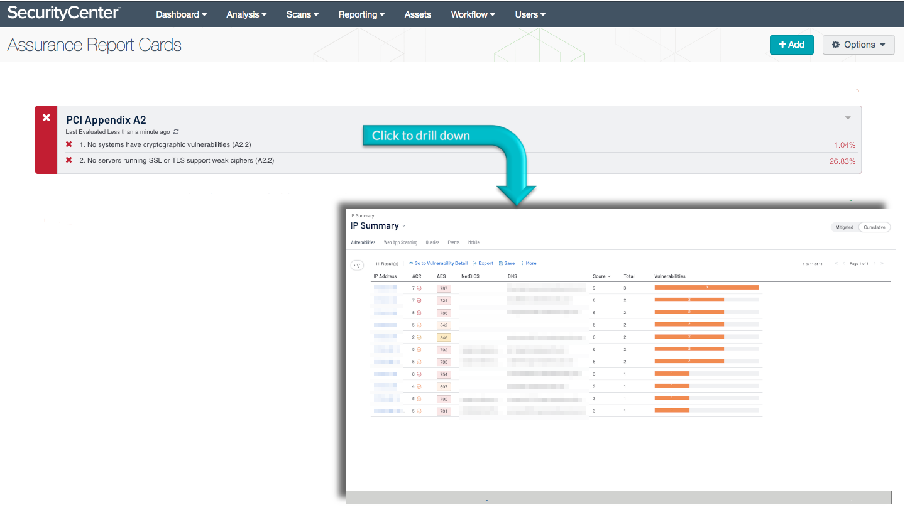
Task: Go to the Assets page
Action: [x=418, y=14]
